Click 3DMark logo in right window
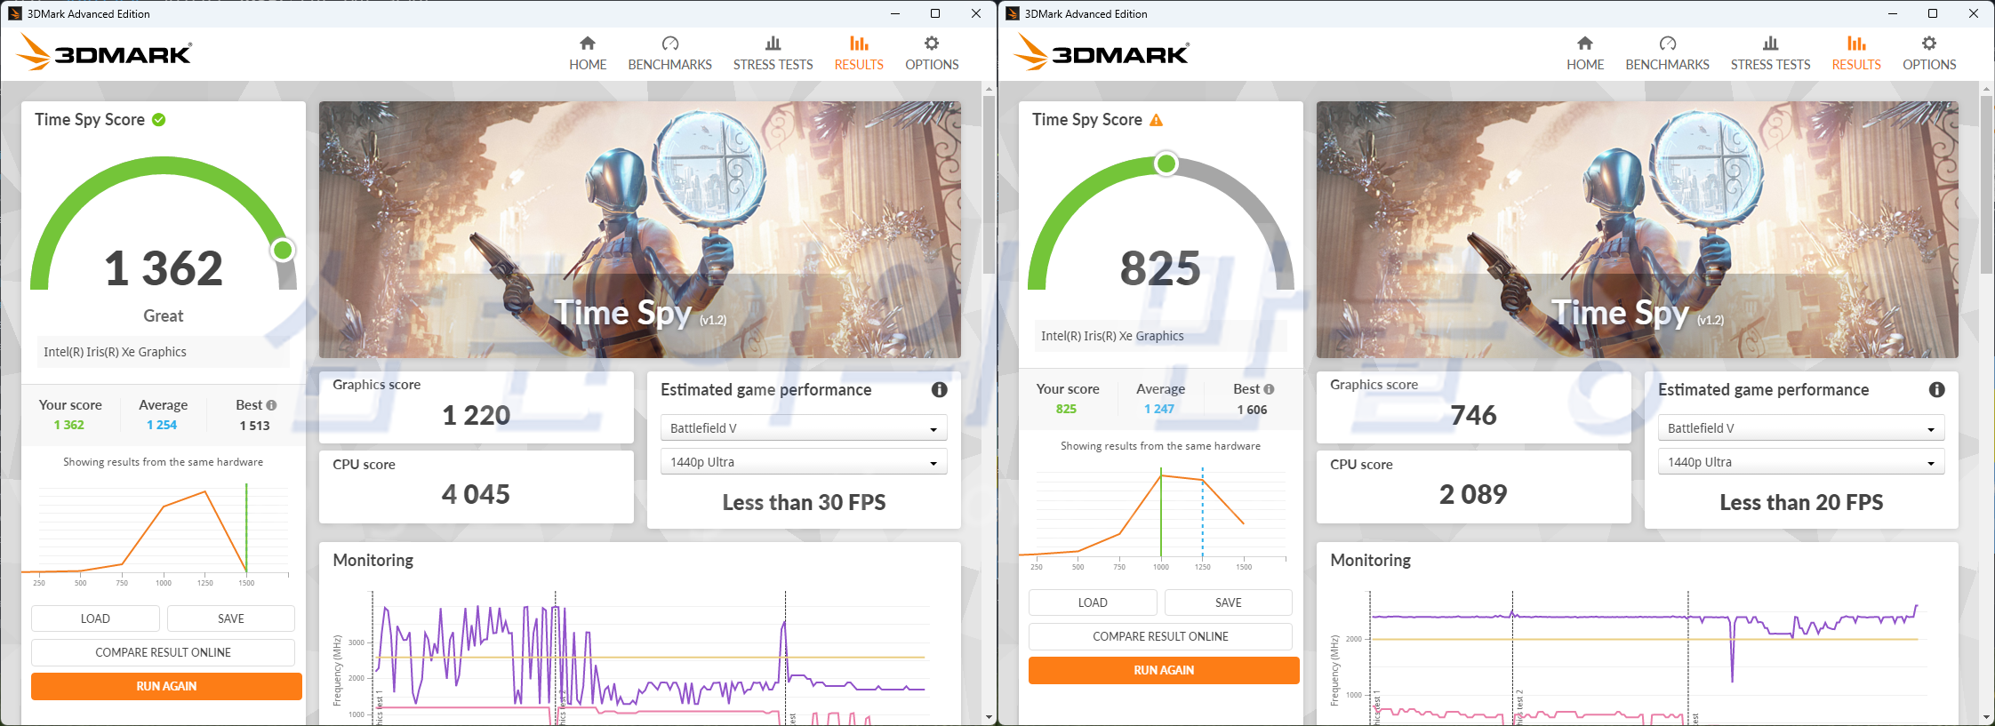This screenshot has width=1995, height=726. click(1102, 52)
